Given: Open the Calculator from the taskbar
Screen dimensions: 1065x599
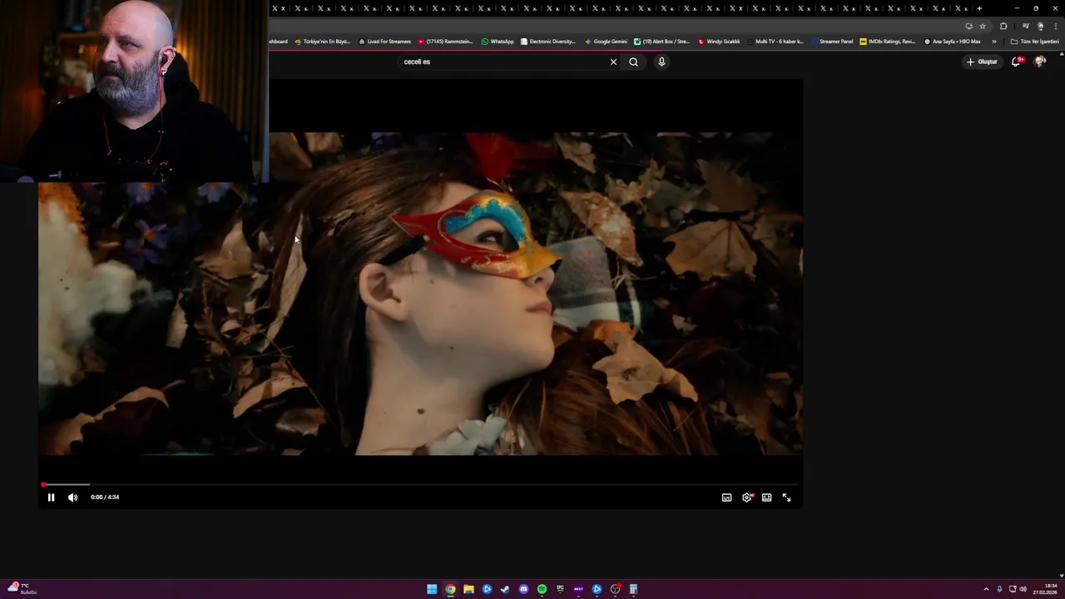Looking at the screenshot, I should coord(633,589).
